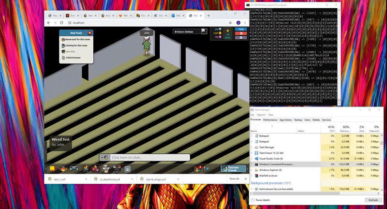Expand options for st_deadhorse.swf download

coord(132,179)
